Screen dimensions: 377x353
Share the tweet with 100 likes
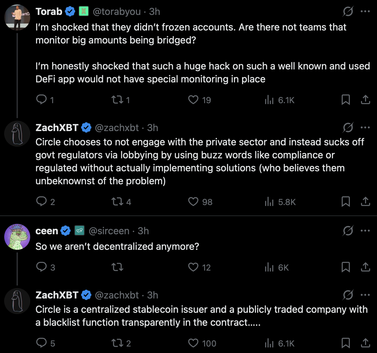pyautogui.click(x=365, y=343)
